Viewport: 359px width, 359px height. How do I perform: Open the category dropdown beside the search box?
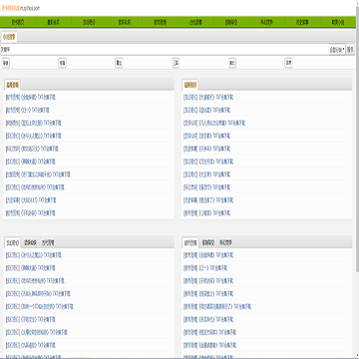(337, 50)
